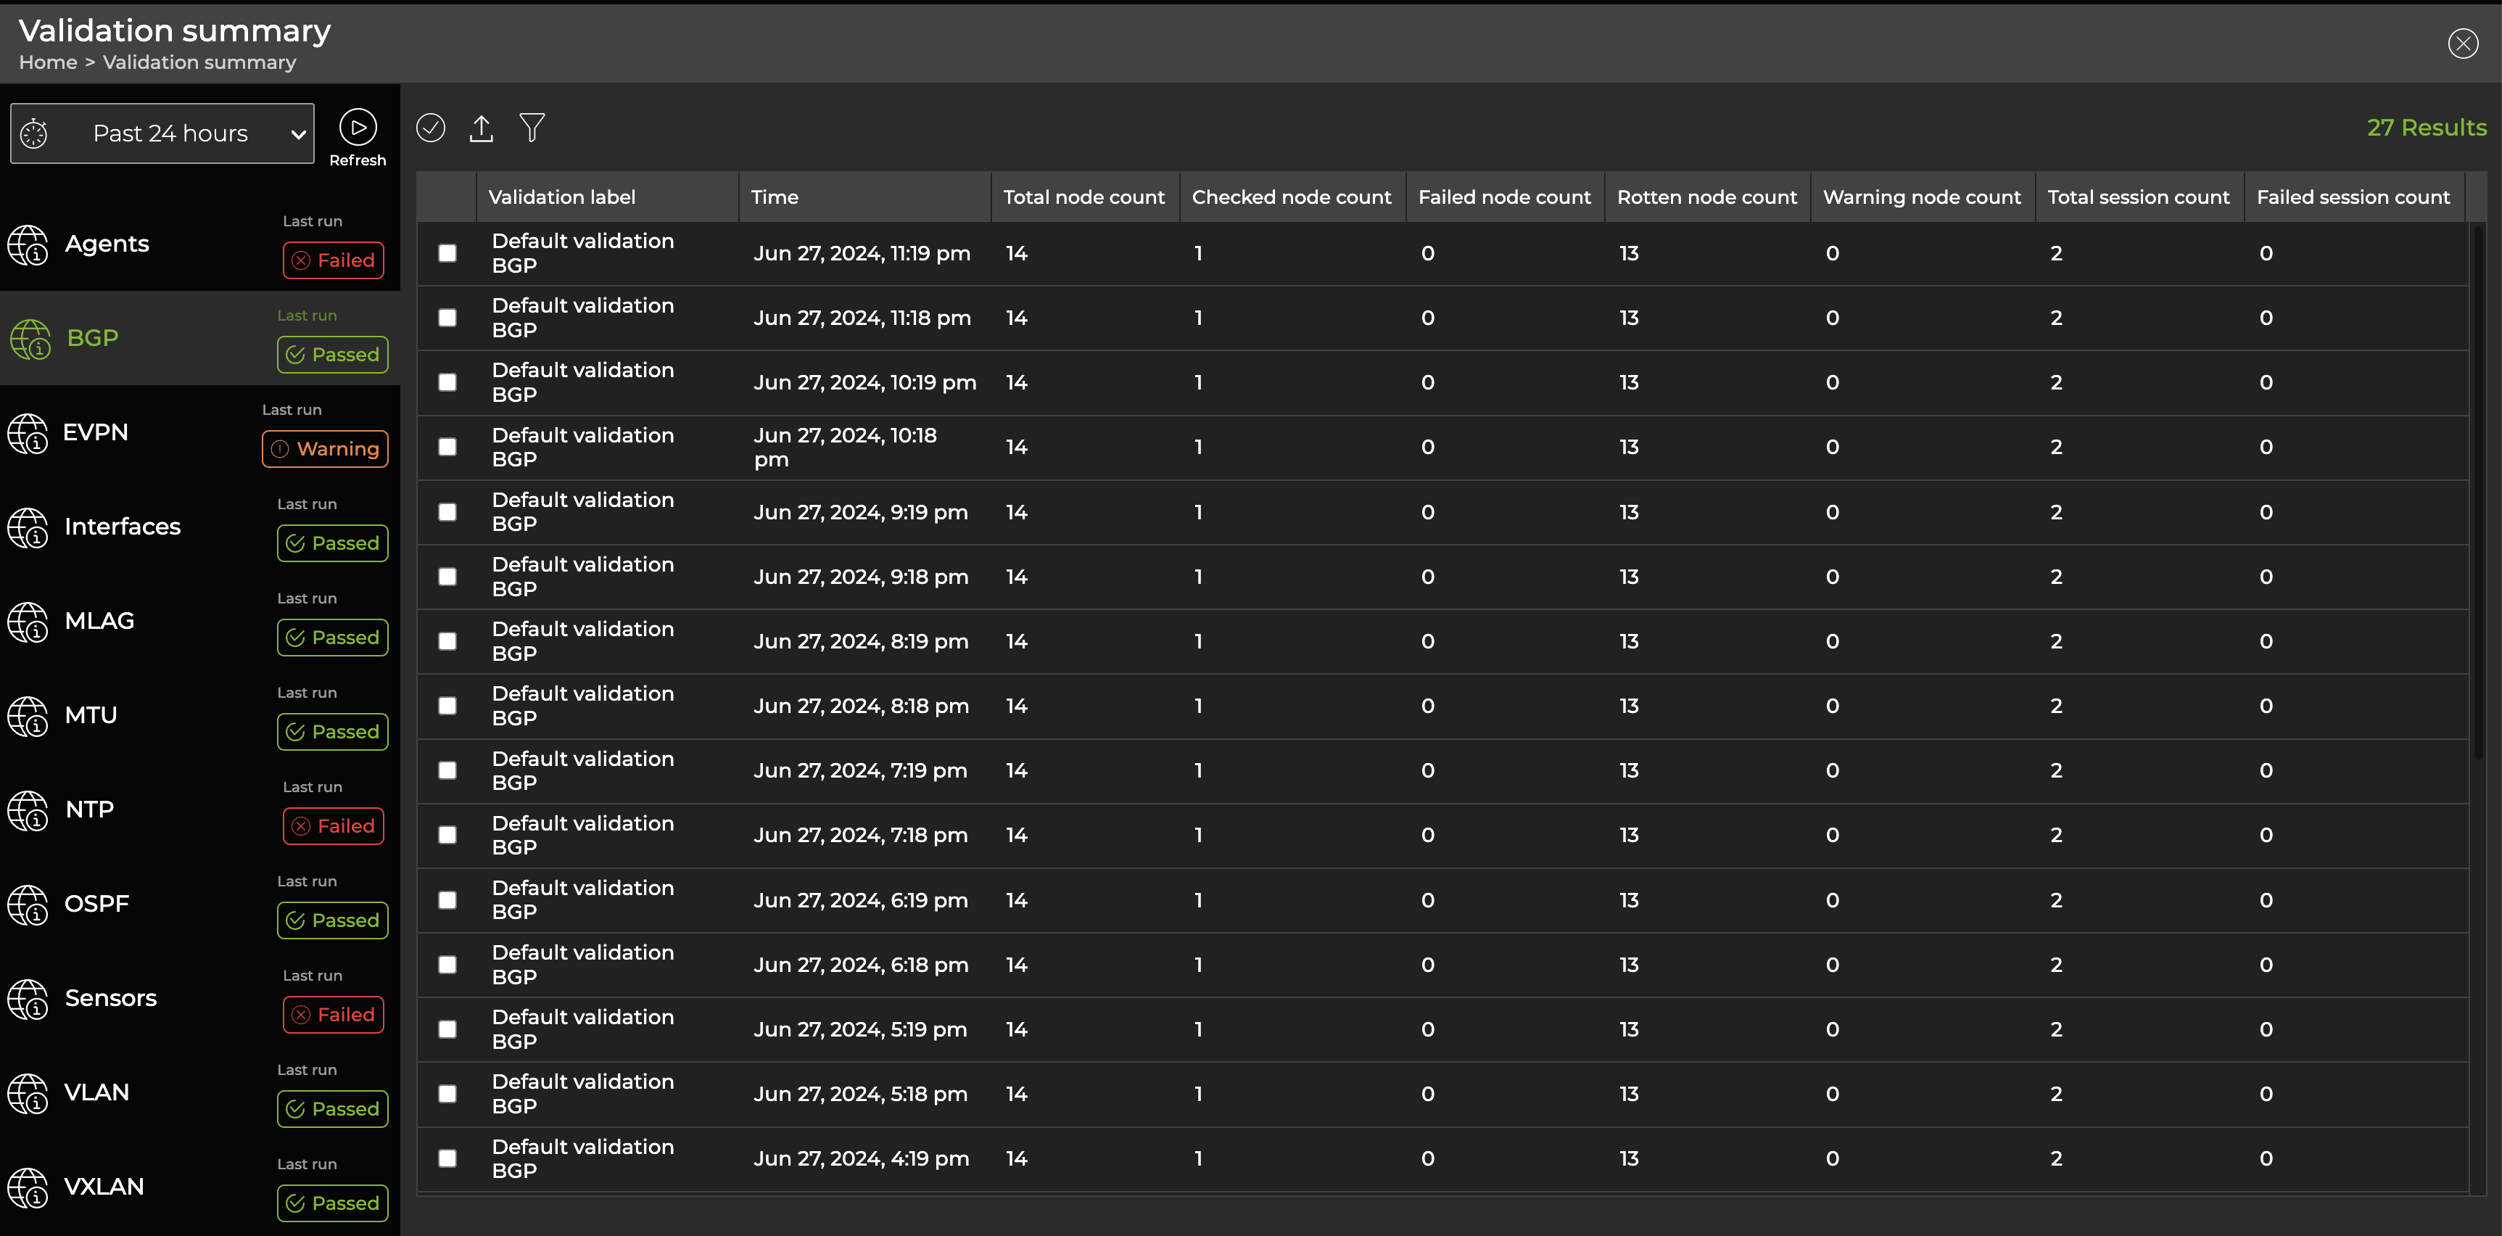Image resolution: width=2502 pixels, height=1236 pixels.
Task: Click the MLAG globe icon
Action: click(x=26, y=623)
